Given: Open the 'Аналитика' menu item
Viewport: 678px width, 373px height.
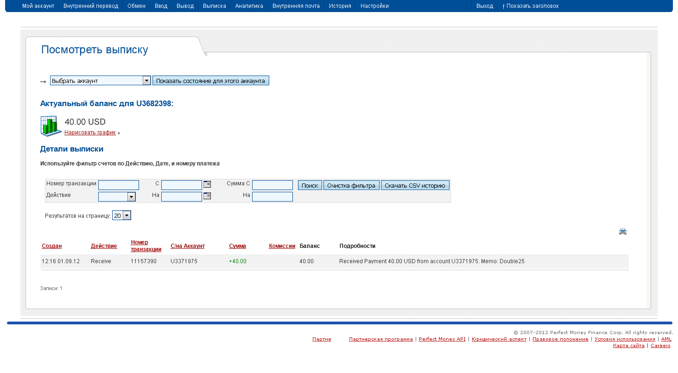Looking at the screenshot, I should pos(249,6).
